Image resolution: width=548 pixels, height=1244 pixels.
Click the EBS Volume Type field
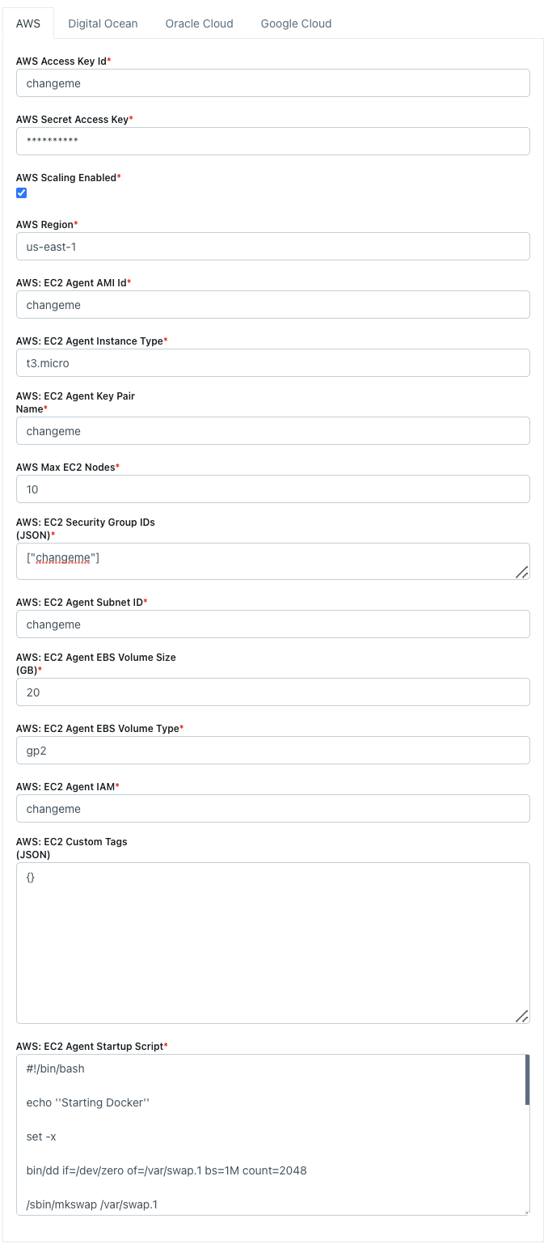[272, 751]
